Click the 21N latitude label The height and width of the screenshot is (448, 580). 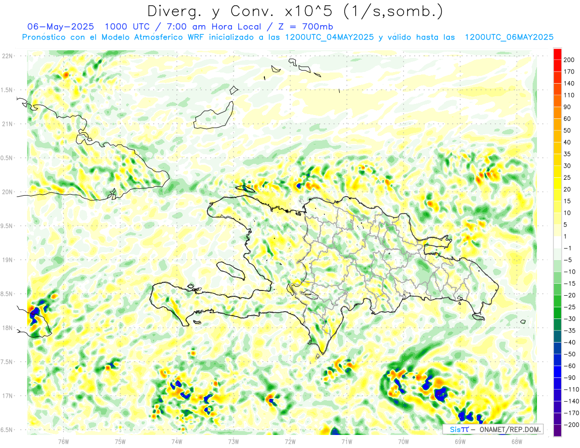(7, 124)
